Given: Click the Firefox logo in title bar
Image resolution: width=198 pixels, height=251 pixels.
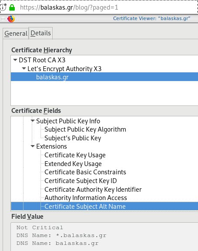Looking at the screenshot, I should [11, 19].
